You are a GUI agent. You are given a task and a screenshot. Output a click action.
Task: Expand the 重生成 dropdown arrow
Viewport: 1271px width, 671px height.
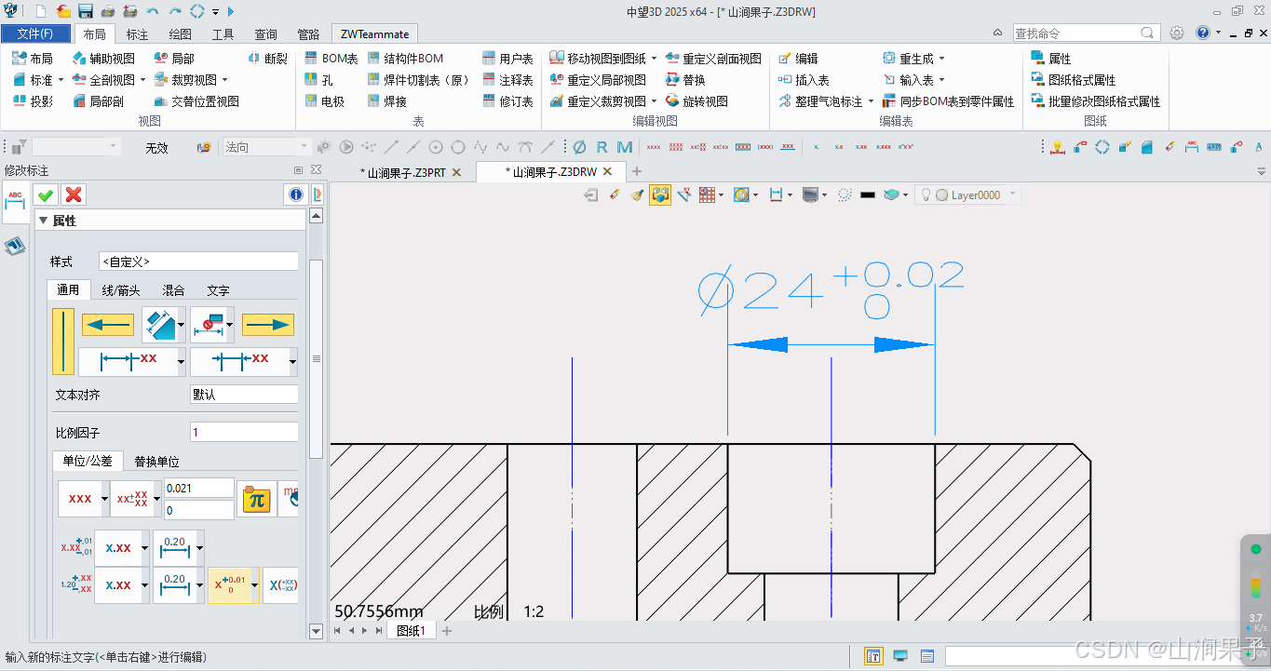pos(941,59)
